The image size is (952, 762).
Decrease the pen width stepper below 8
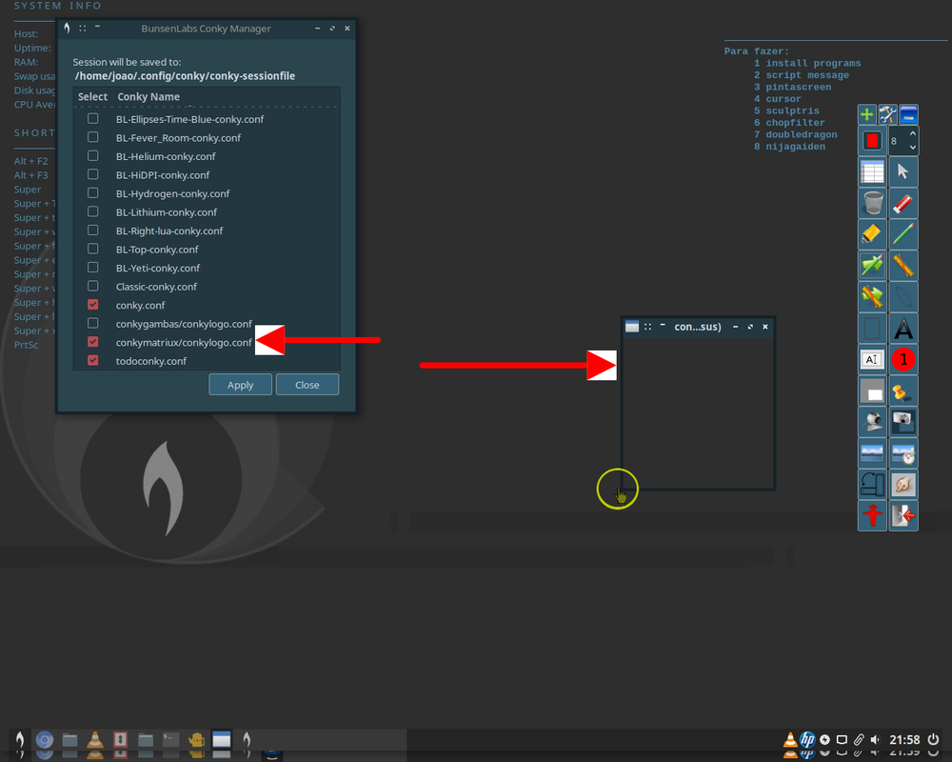click(x=913, y=148)
